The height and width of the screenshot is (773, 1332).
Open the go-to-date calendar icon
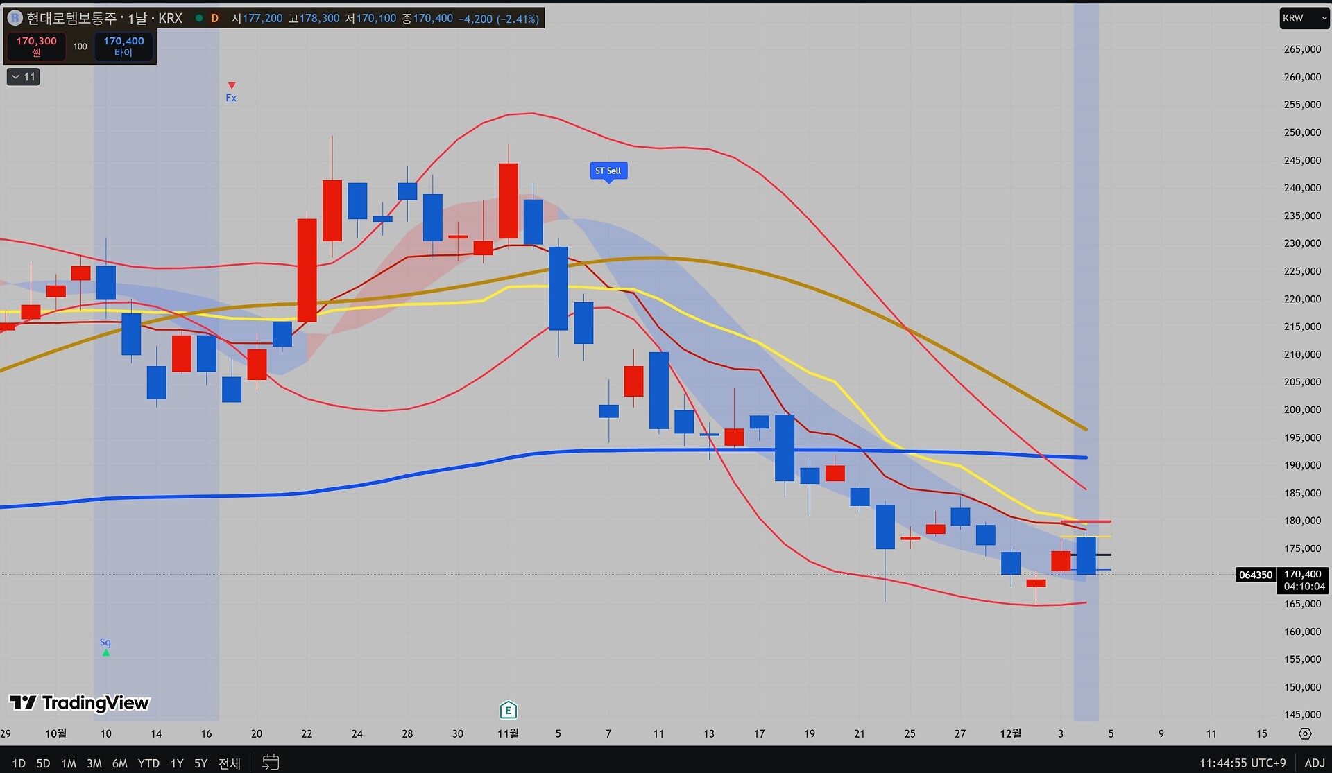(271, 763)
